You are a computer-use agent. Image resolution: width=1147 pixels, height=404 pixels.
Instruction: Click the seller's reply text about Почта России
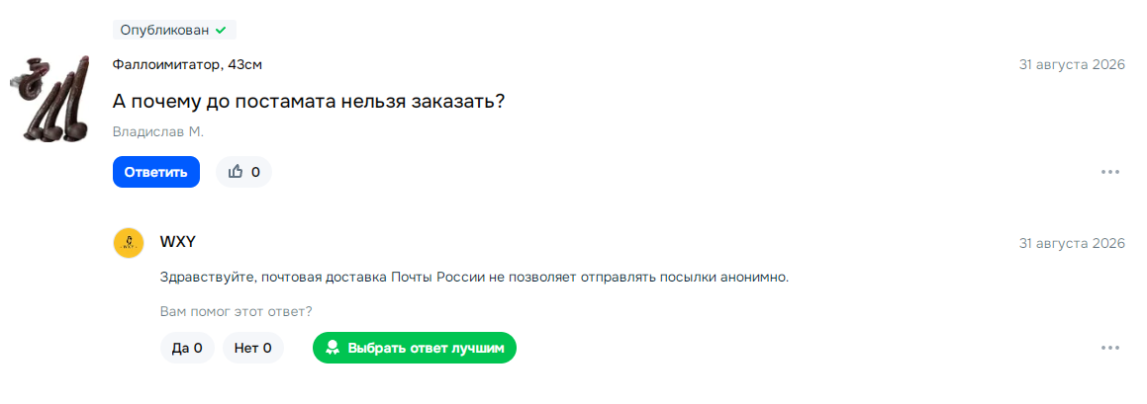[x=474, y=279]
